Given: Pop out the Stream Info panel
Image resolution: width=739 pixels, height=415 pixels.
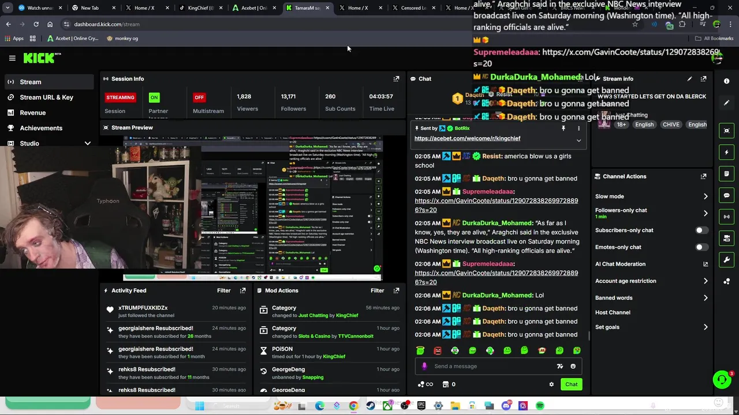Looking at the screenshot, I should (703, 78).
